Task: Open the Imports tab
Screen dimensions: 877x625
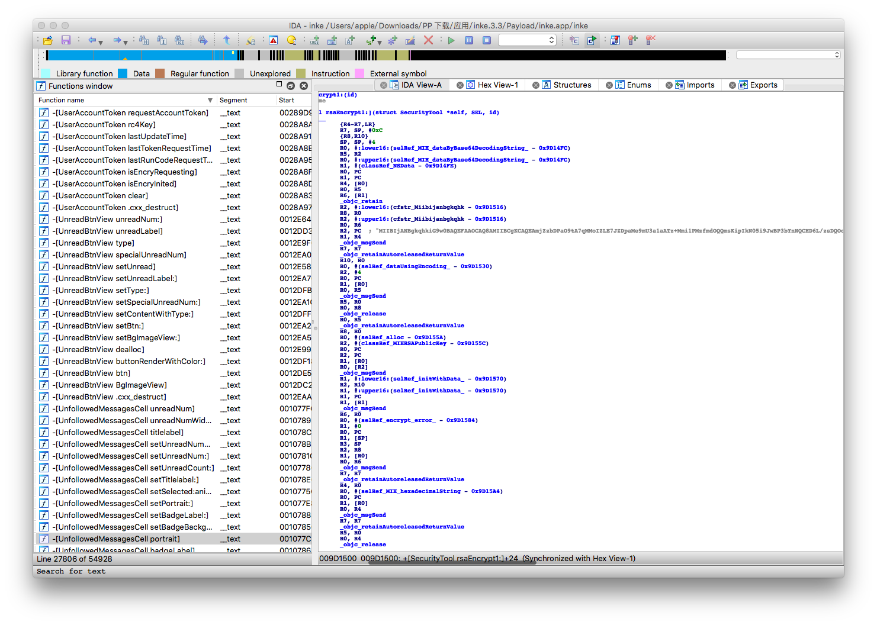Action: [700, 85]
